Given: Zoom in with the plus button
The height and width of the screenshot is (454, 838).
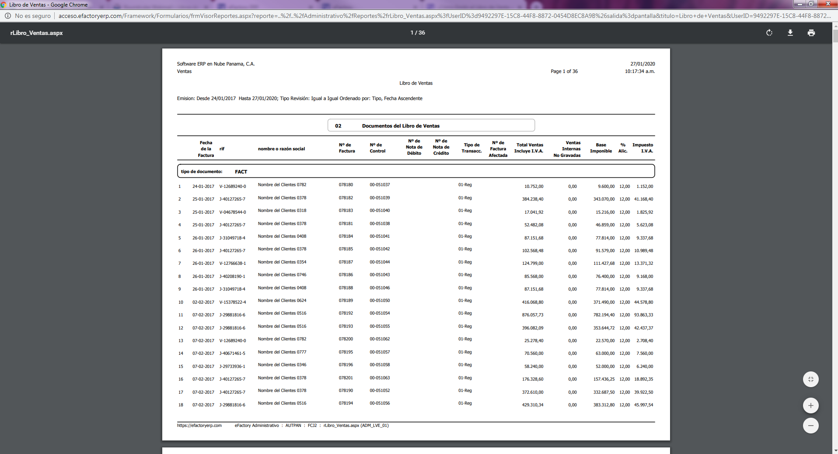Looking at the screenshot, I should tap(810, 405).
